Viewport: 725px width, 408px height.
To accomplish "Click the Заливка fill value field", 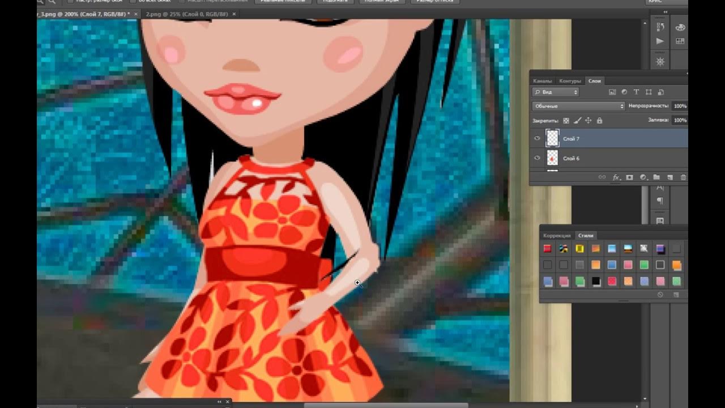I will 680,120.
